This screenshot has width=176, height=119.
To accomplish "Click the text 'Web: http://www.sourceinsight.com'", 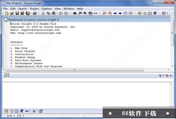I will pyautogui.click(x=36, y=33).
